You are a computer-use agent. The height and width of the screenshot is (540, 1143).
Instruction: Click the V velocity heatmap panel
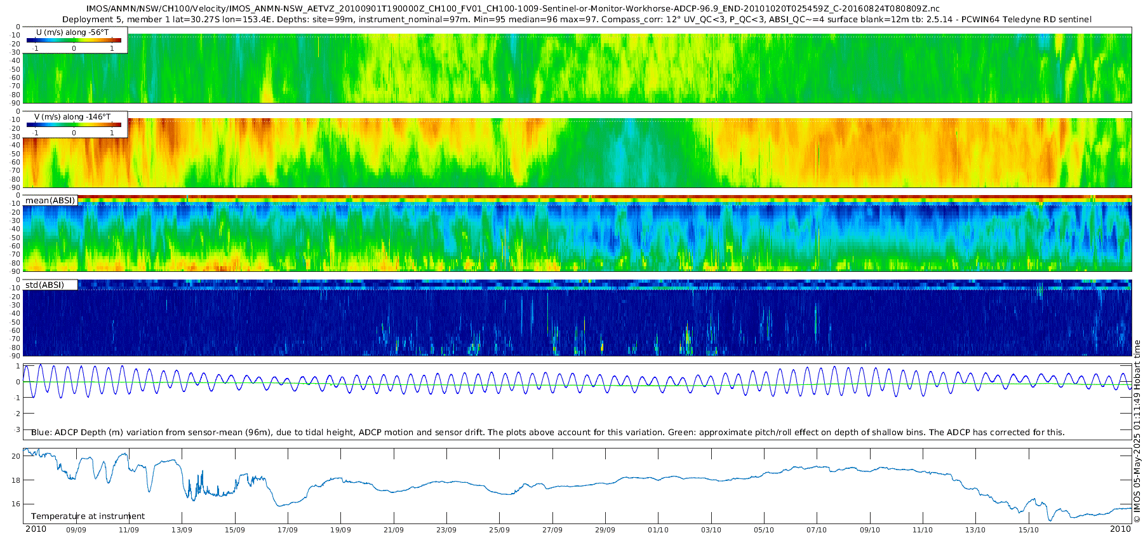577,149
